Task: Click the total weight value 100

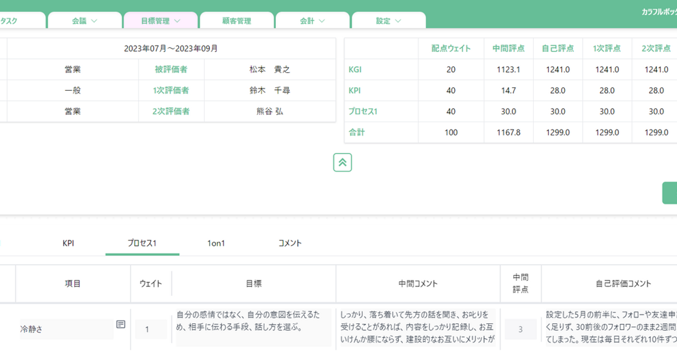Action: click(x=451, y=132)
